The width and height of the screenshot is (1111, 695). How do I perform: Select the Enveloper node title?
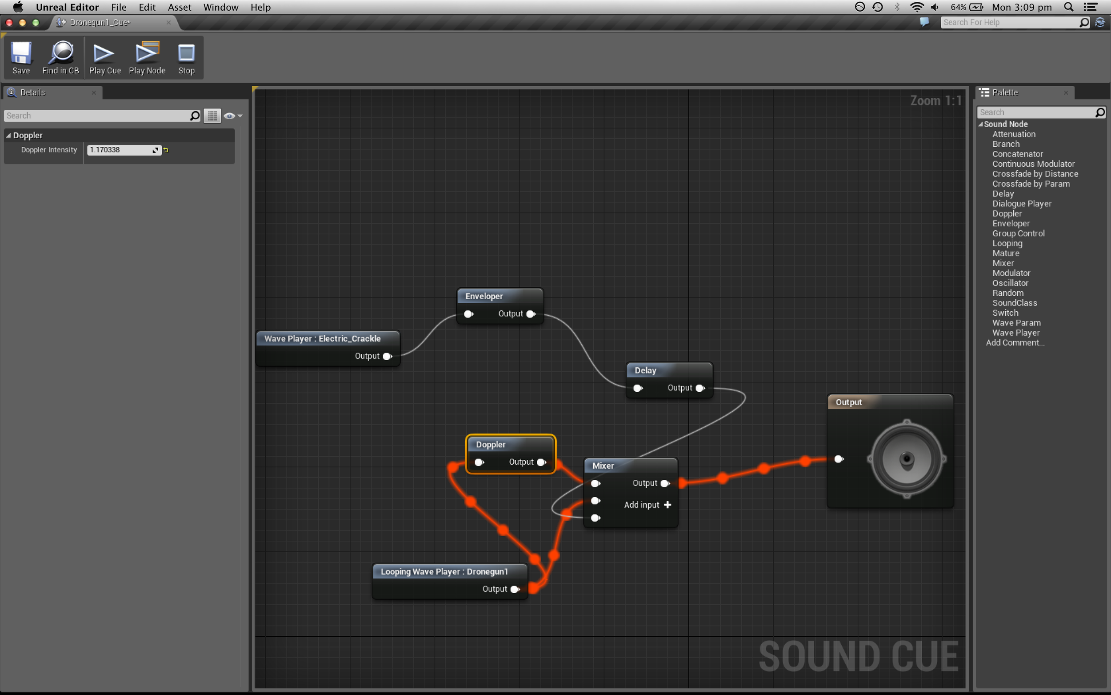coord(484,296)
